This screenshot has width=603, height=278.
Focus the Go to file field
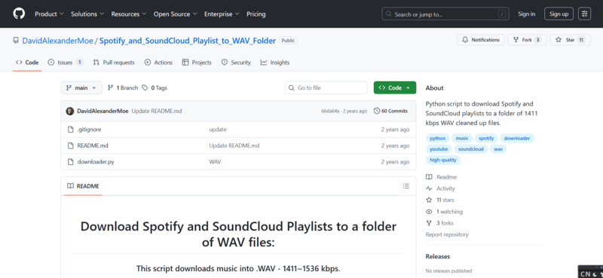tap(326, 87)
